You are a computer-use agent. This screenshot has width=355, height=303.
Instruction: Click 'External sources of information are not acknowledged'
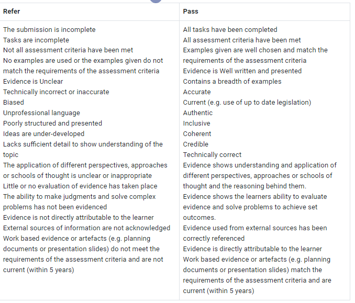[86, 228]
